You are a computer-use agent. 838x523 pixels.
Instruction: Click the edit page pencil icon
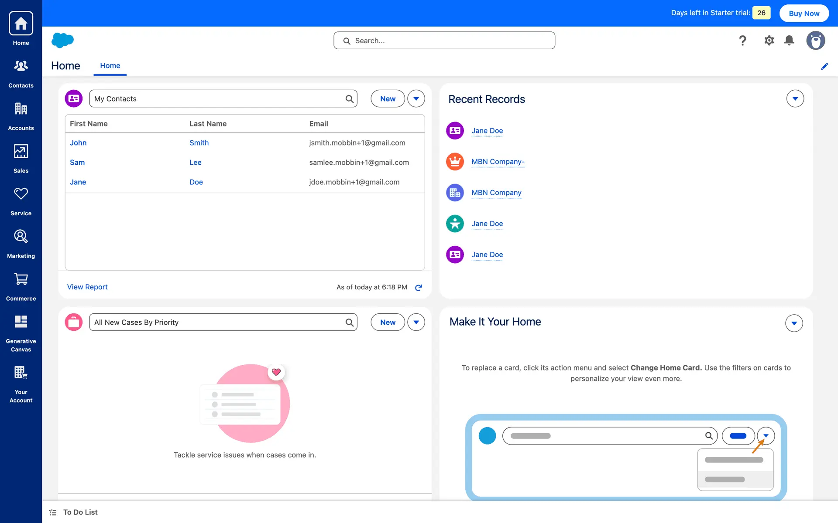click(x=824, y=66)
